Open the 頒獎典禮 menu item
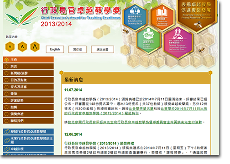The height and width of the screenshot is (164, 230). [28, 114]
